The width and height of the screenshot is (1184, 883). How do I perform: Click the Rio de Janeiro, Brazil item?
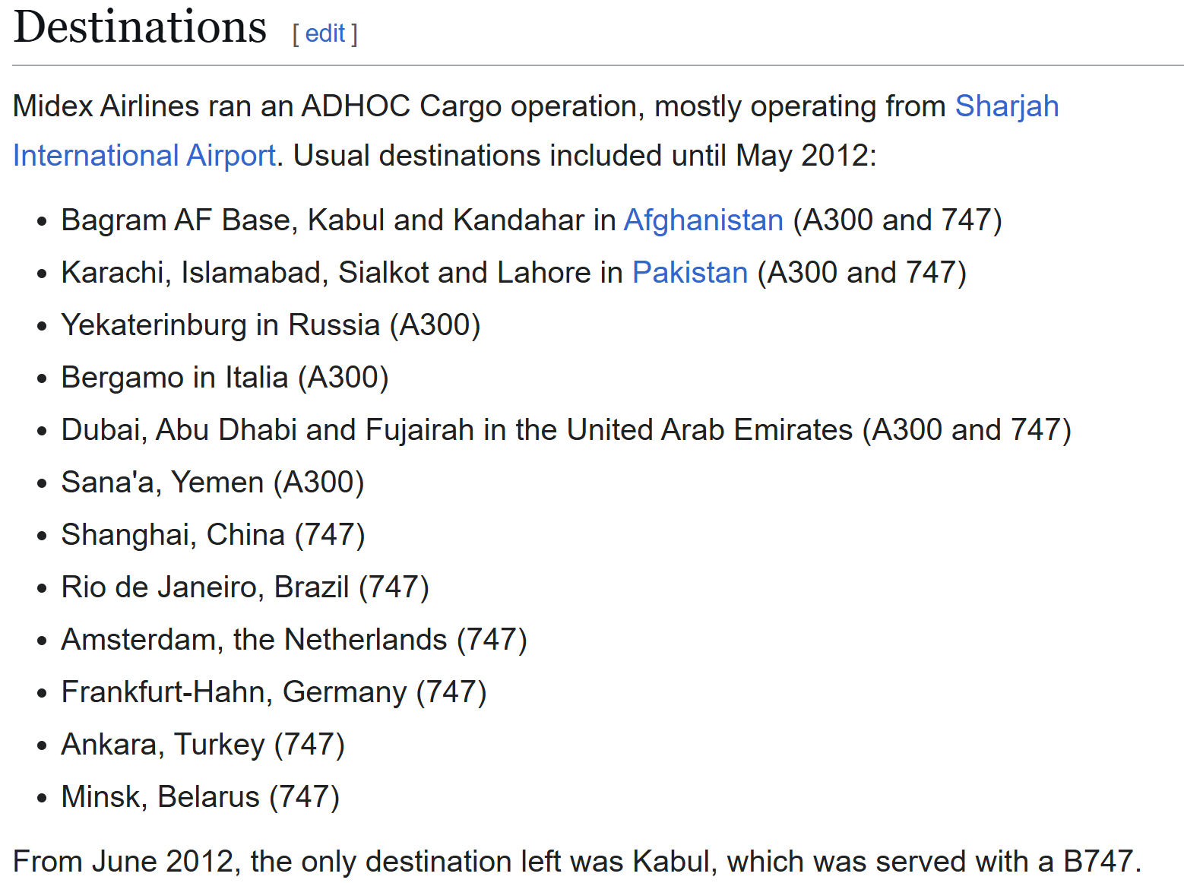[245, 587]
